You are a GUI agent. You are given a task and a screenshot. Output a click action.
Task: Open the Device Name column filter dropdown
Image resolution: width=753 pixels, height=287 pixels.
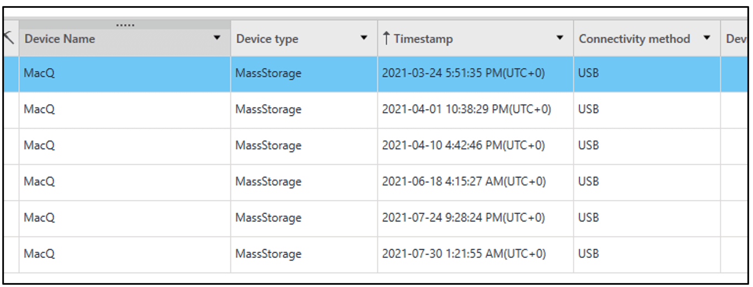tap(217, 39)
